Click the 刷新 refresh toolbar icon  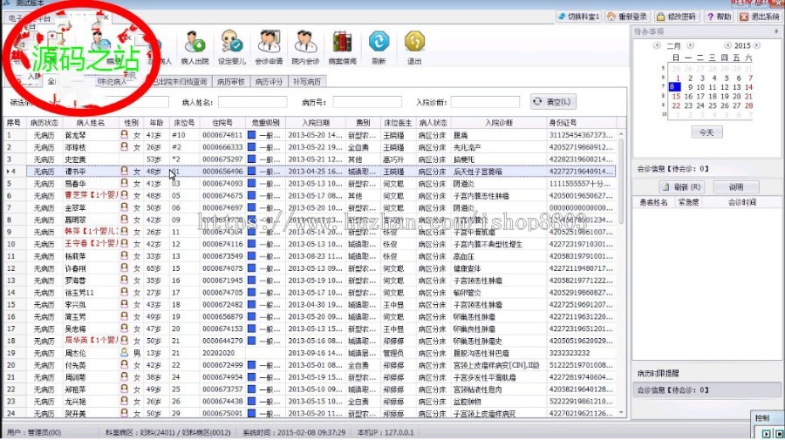click(x=378, y=46)
